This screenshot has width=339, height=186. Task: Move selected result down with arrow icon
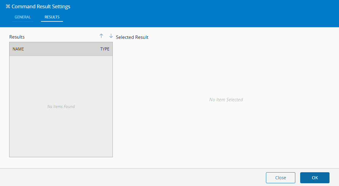point(111,36)
